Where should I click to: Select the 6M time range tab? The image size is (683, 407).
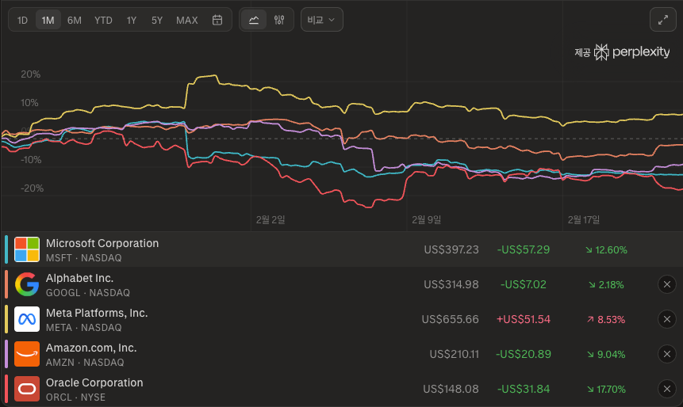[75, 20]
